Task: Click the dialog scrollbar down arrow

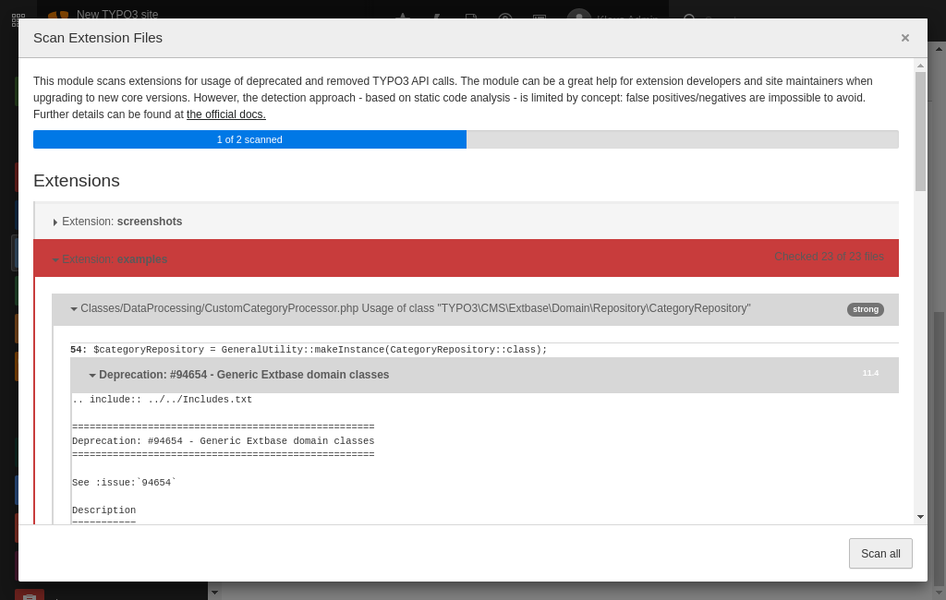Action: tap(920, 517)
